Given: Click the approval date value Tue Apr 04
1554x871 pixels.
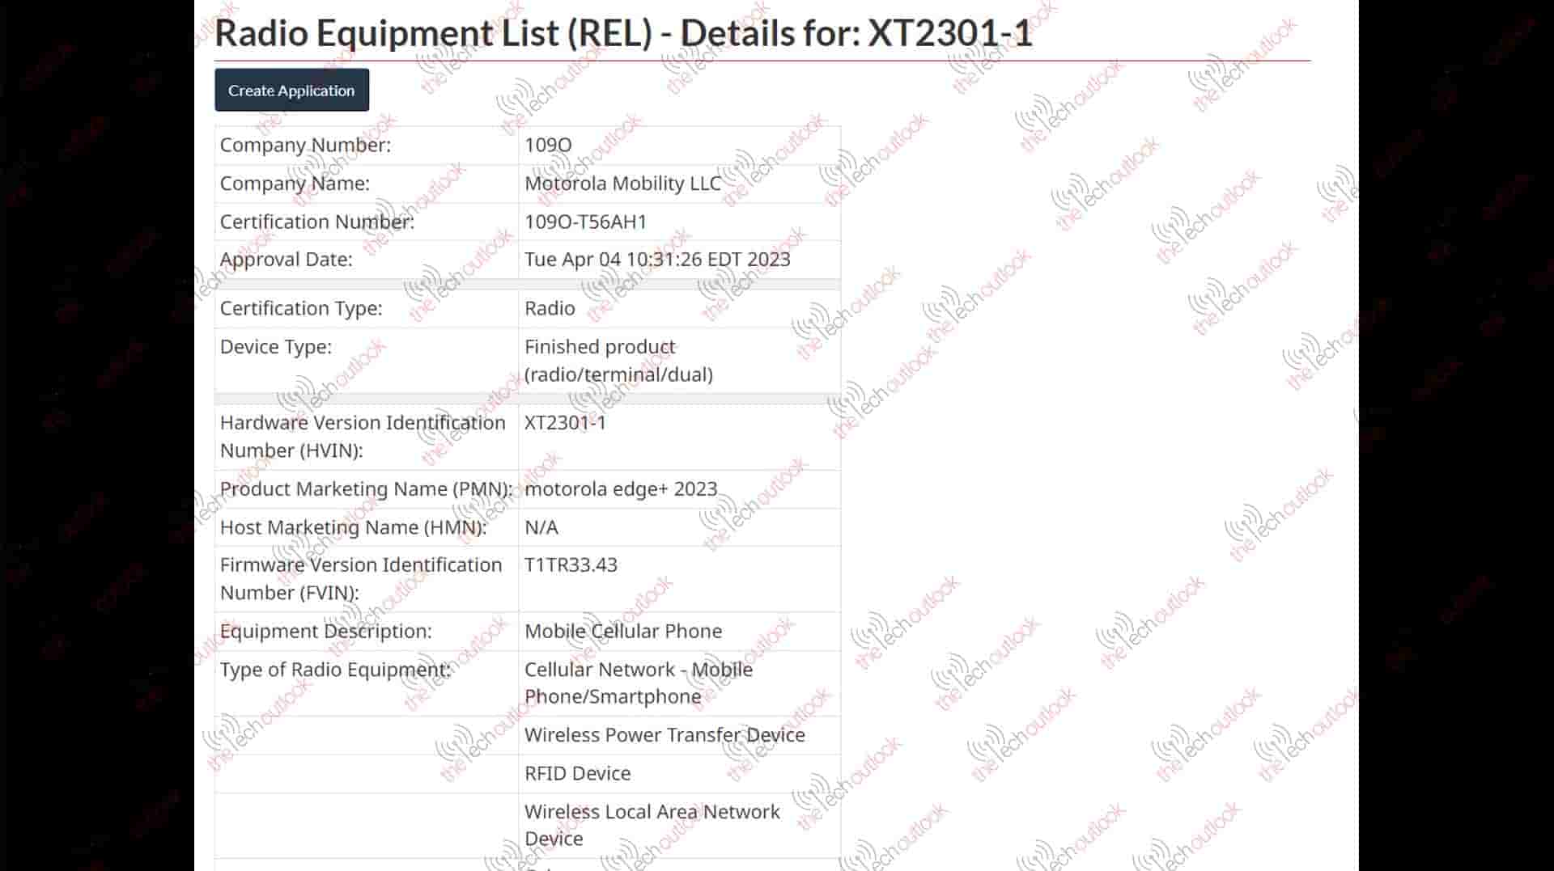Looking at the screenshot, I should 656,260.
